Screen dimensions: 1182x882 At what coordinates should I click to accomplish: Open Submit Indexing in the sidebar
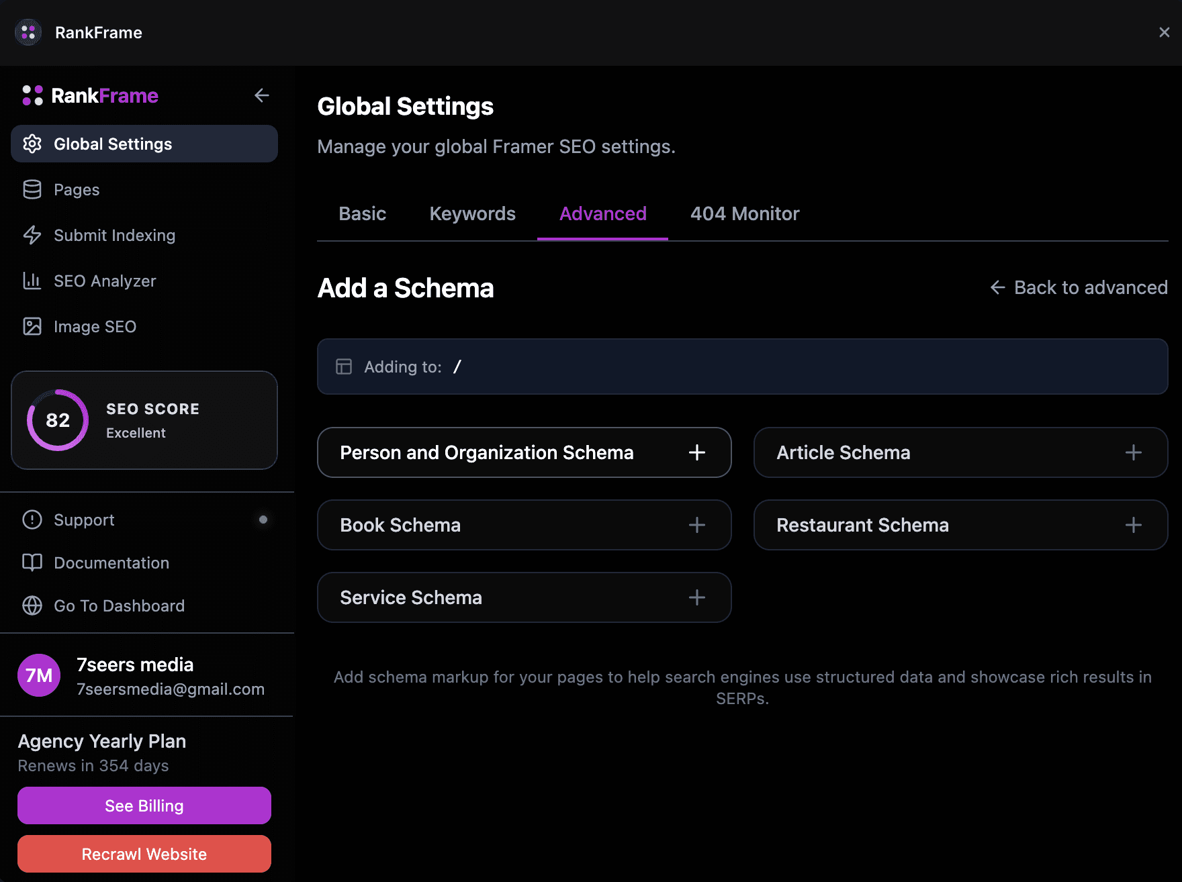click(x=144, y=235)
